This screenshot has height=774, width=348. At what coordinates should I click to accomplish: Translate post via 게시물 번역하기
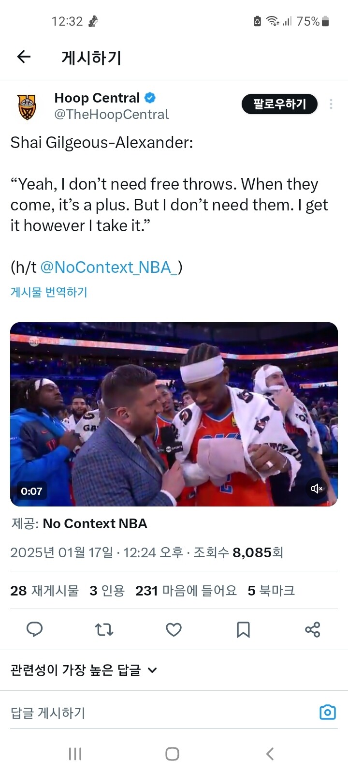[x=49, y=292]
